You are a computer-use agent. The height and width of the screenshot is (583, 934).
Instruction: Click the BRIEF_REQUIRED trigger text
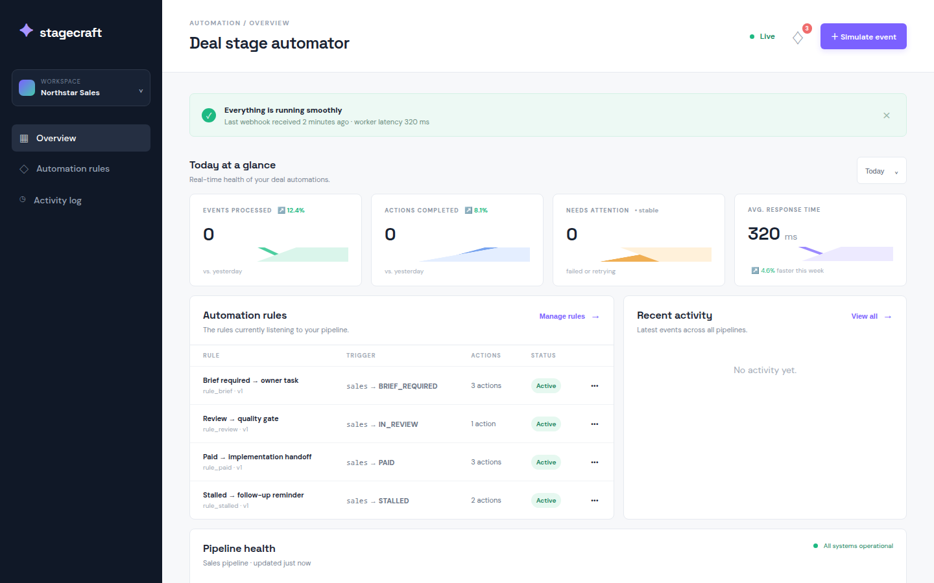point(408,386)
